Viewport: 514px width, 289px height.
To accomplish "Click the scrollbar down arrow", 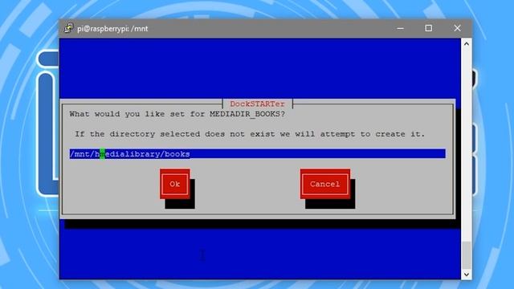I will [x=466, y=275].
